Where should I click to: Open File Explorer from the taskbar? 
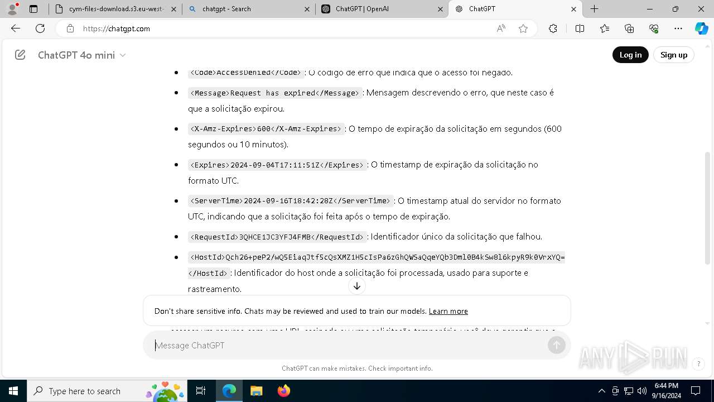coord(256,391)
